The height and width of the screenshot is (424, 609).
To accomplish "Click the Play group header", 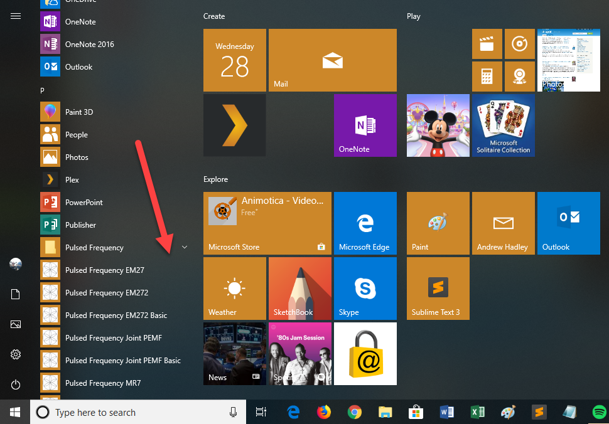I will [414, 16].
